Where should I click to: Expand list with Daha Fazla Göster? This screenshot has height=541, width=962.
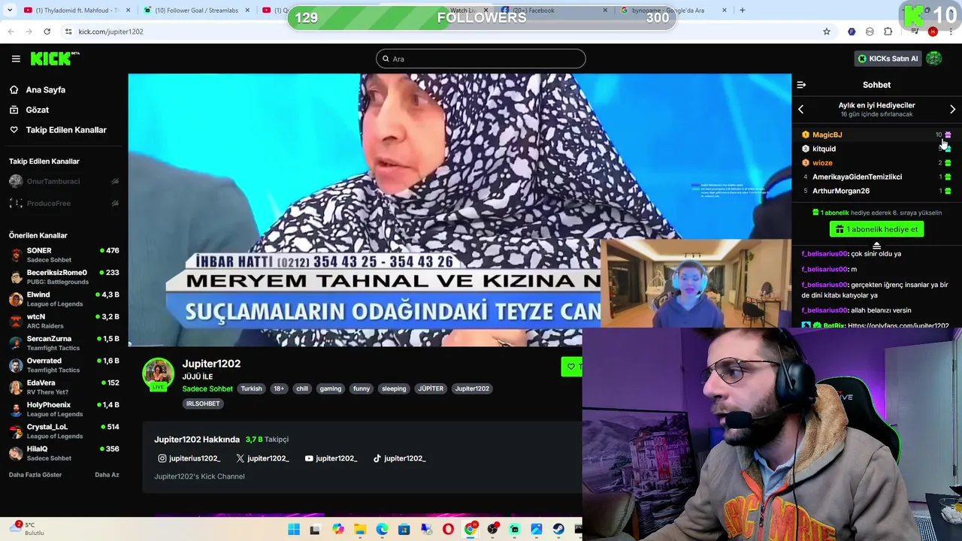[35, 475]
